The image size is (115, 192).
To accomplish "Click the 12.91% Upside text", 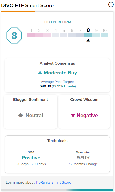I will [x=64, y=86].
